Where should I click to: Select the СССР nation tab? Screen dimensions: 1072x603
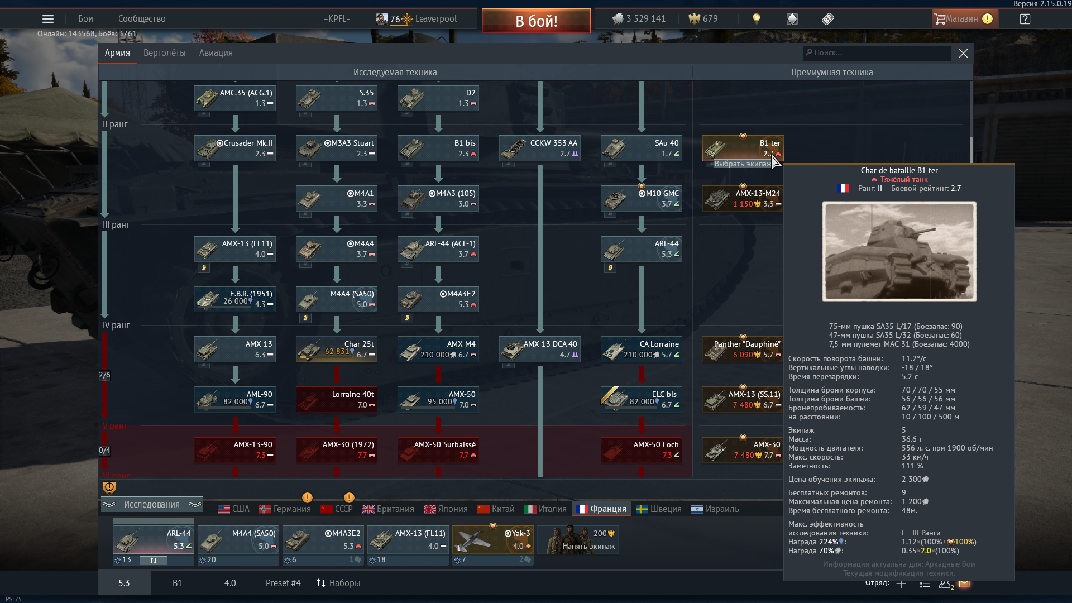click(x=336, y=509)
